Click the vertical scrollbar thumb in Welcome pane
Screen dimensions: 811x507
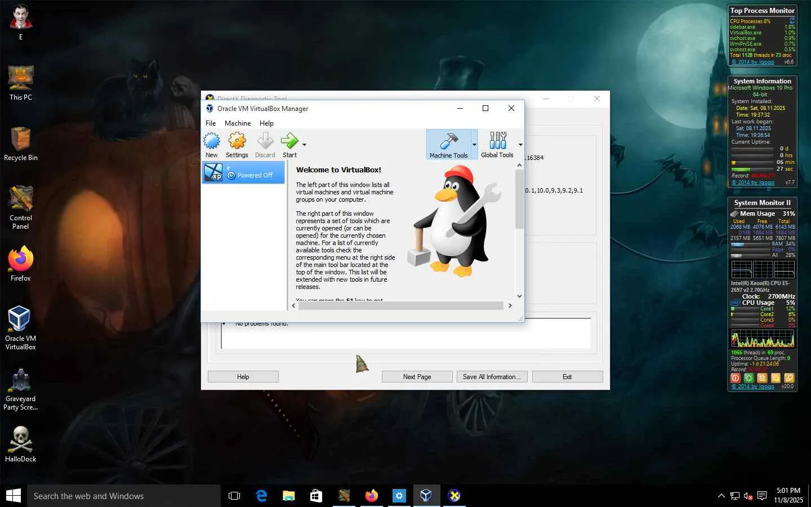pyautogui.click(x=519, y=199)
